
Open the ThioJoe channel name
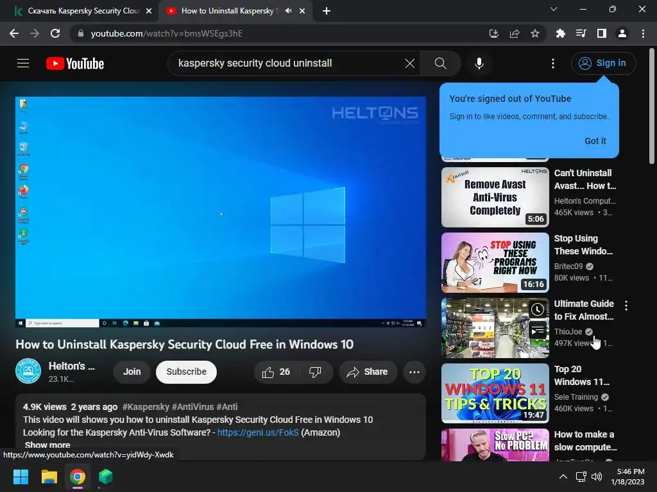point(568,332)
